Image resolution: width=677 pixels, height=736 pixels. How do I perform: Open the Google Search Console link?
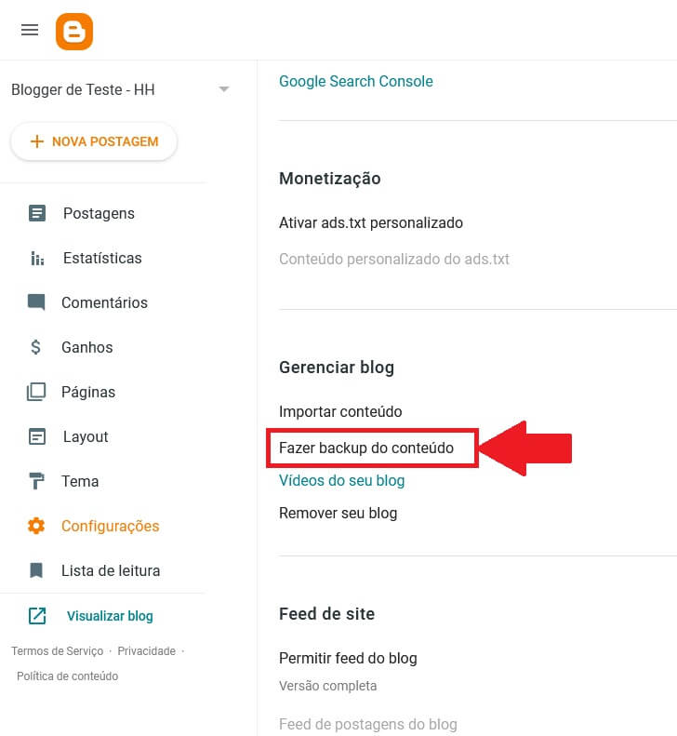(x=355, y=81)
